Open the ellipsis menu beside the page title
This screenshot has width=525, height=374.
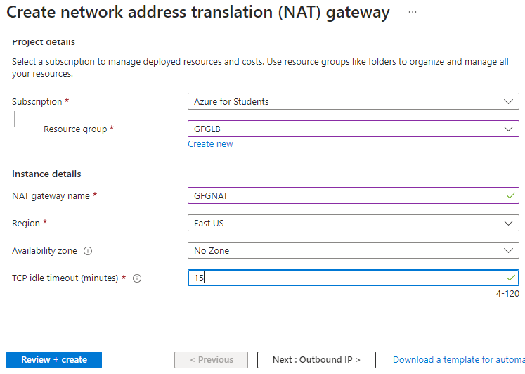[x=413, y=13]
